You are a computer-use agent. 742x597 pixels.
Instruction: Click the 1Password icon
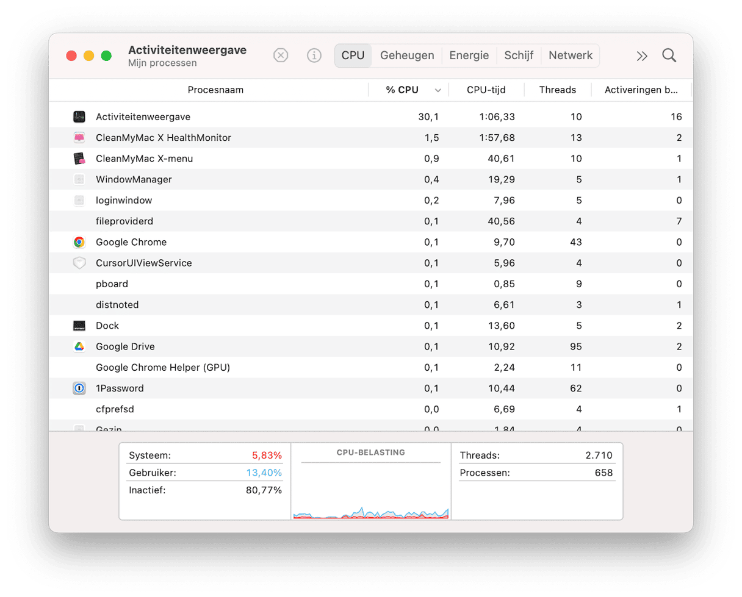[79, 388]
